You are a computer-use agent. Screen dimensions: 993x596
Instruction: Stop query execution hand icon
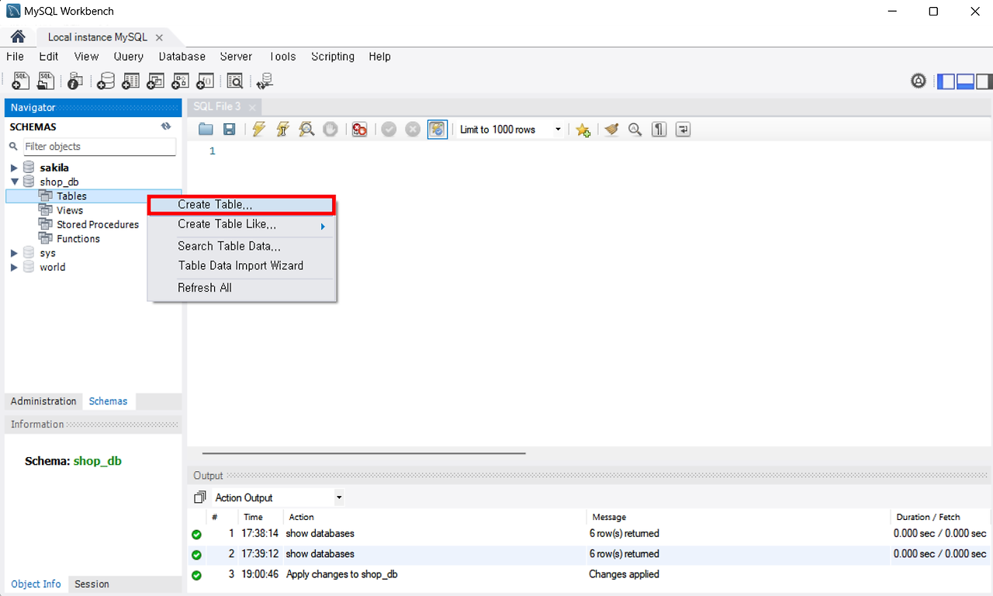tap(330, 130)
